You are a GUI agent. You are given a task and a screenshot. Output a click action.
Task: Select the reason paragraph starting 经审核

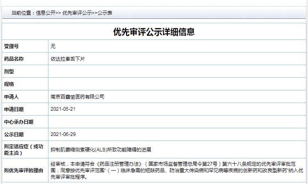(177, 171)
